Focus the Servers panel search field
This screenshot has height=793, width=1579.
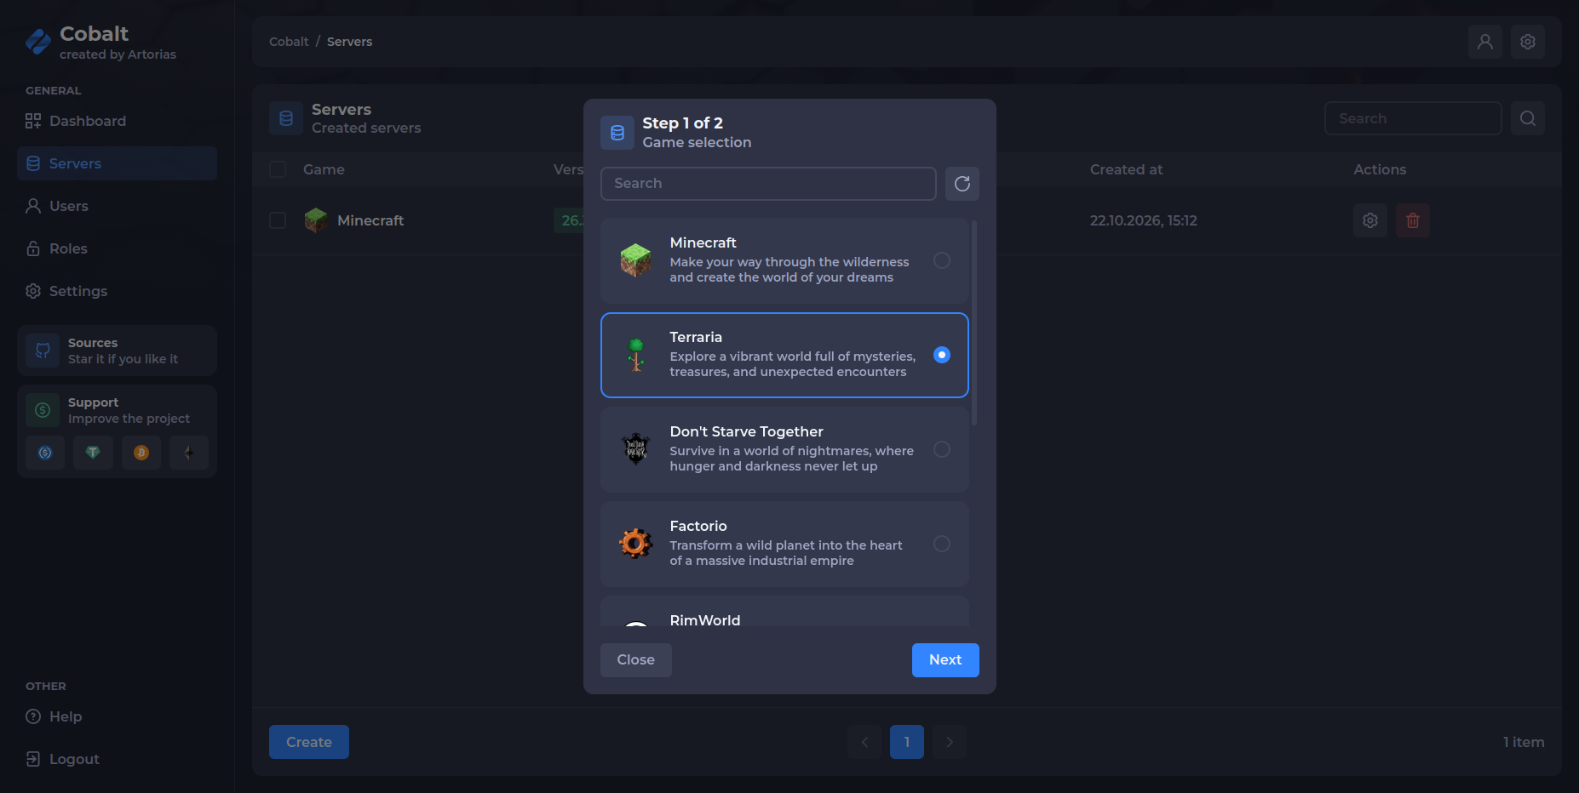pos(1413,118)
